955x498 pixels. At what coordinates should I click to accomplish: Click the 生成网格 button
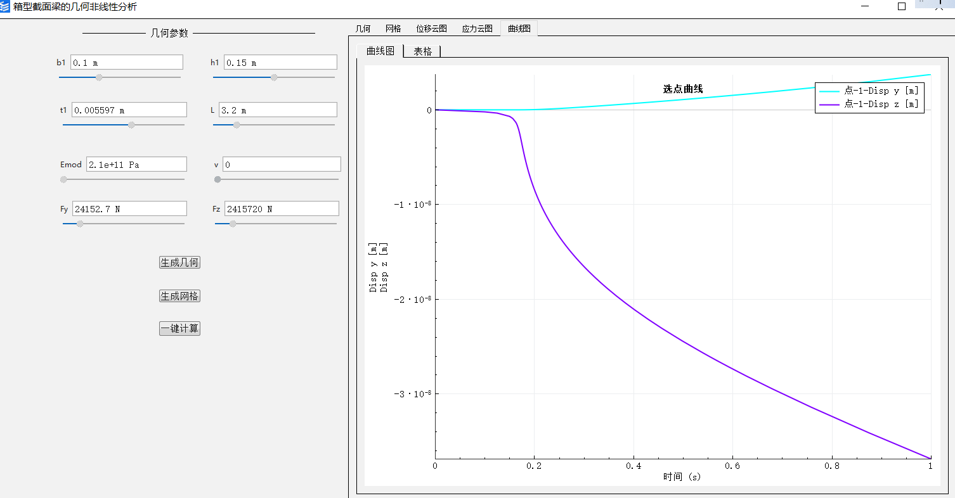[179, 296]
